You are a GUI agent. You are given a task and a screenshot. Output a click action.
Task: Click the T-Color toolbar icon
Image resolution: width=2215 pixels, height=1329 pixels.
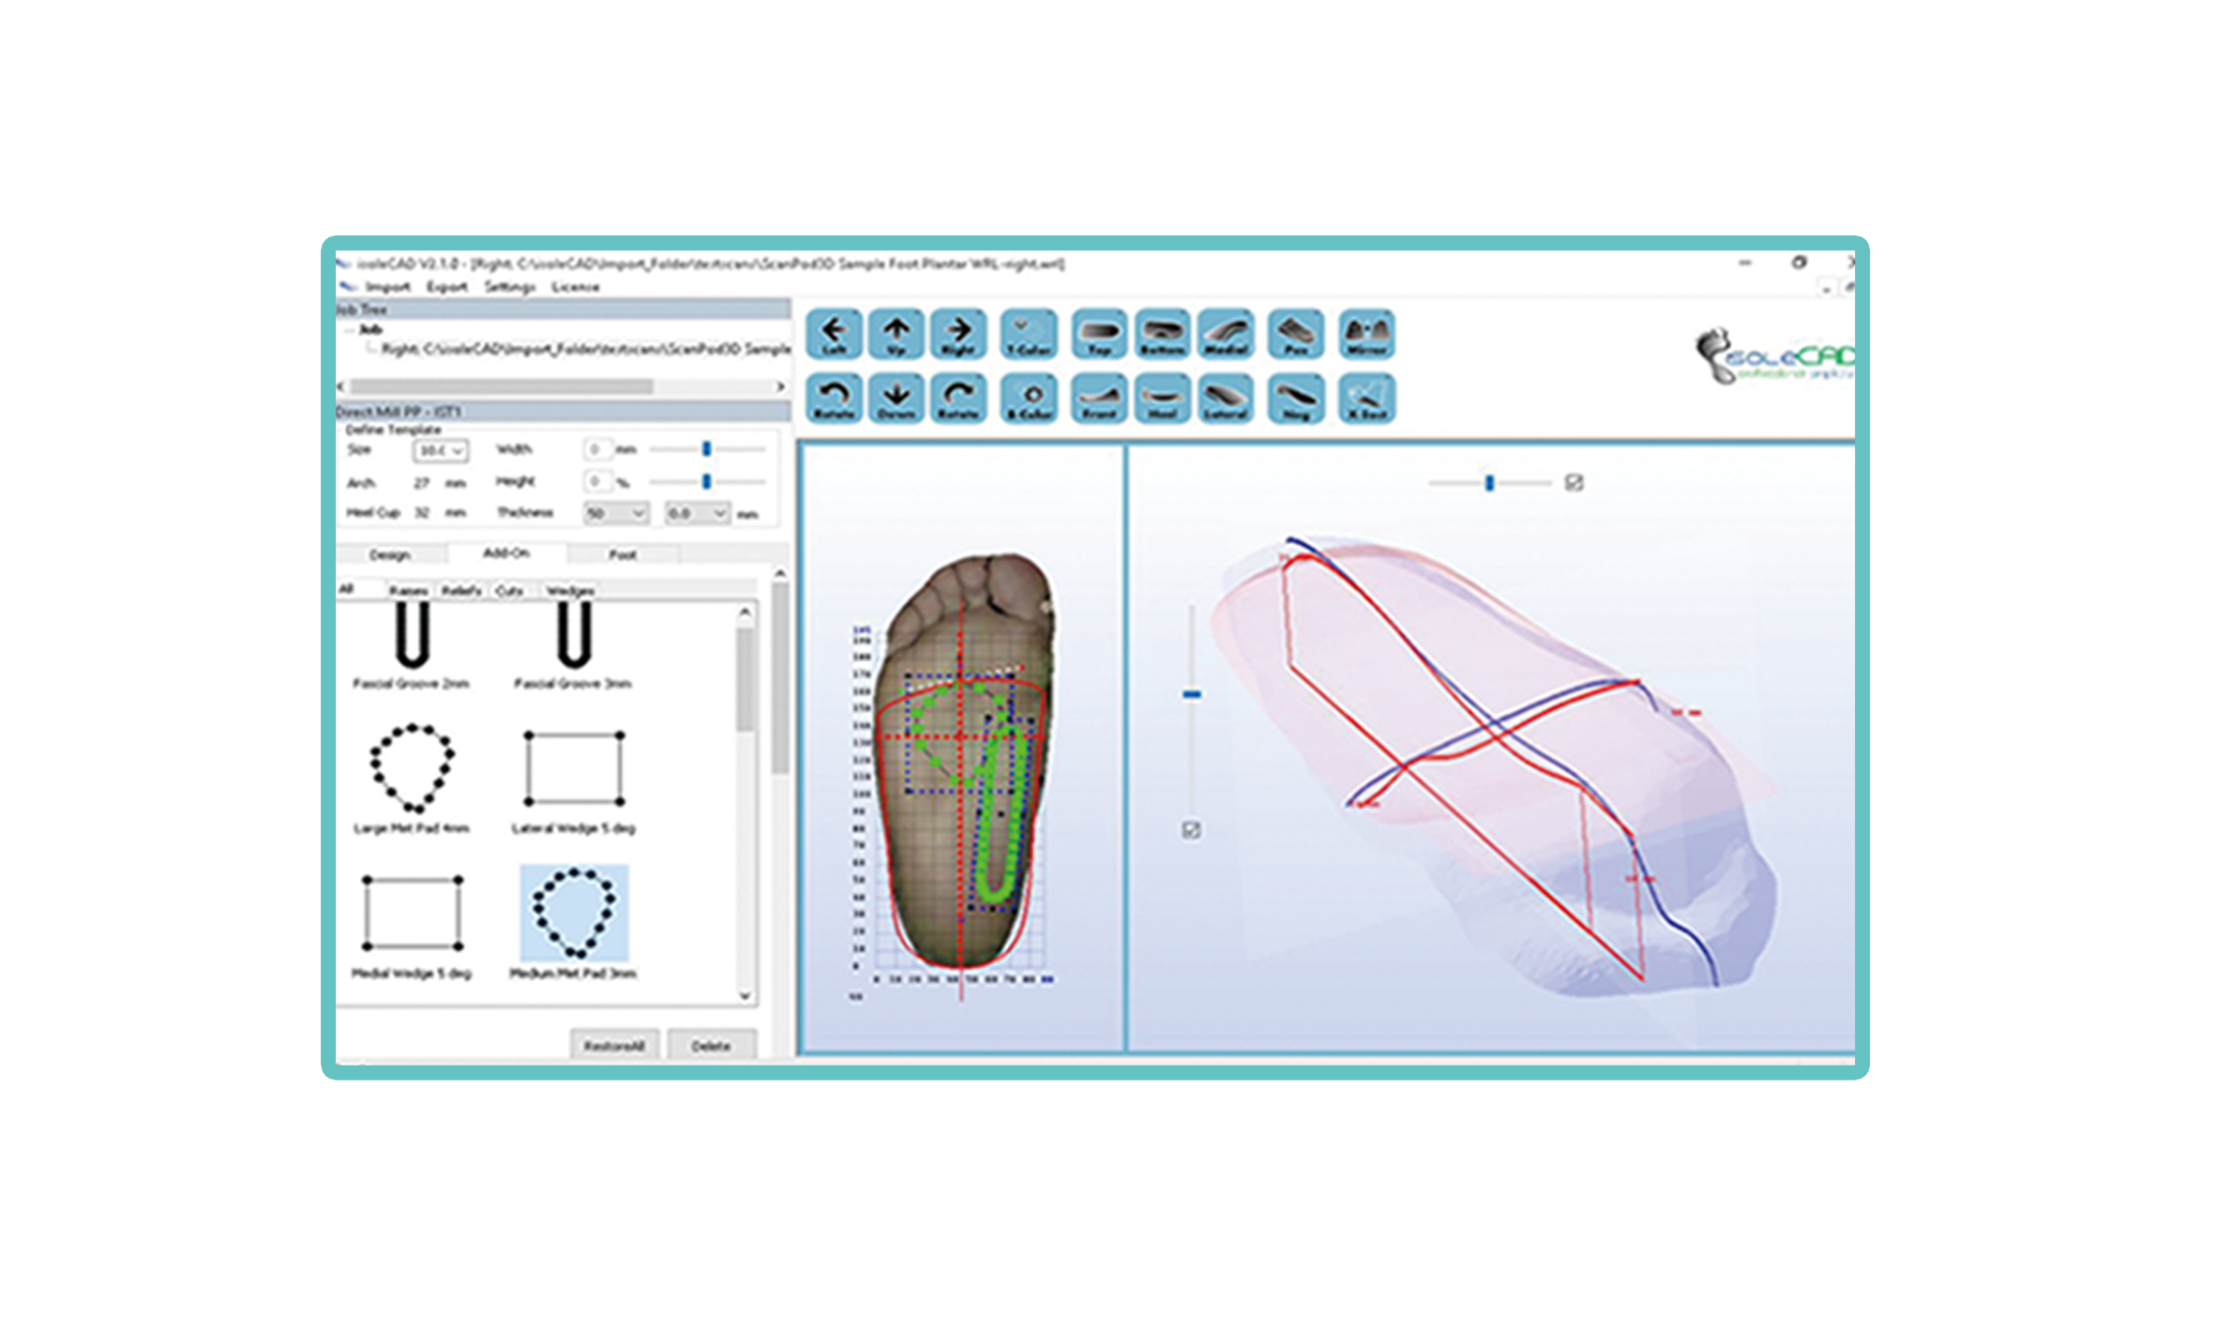[1029, 334]
